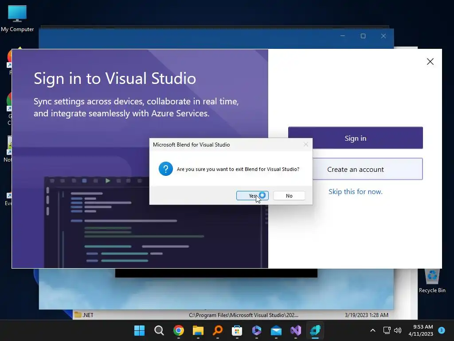This screenshot has width=454, height=341.
Task: Select the .NET folder in the background window
Action: tap(84, 315)
